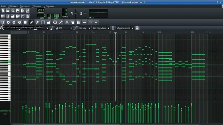Click bar number 10 on the timeline ruler
Image resolution: width=223 pixels, height=125 pixels.
coord(160,32)
